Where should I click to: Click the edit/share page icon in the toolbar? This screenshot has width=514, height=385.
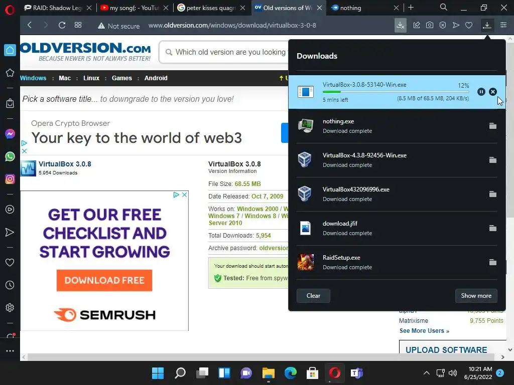[416, 25]
